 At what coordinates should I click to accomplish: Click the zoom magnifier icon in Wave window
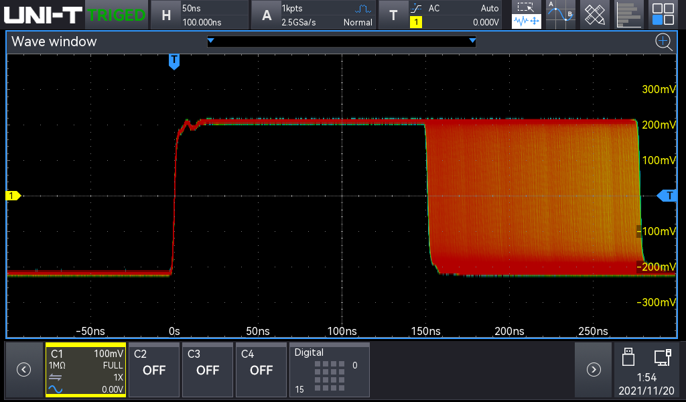[663, 42]
